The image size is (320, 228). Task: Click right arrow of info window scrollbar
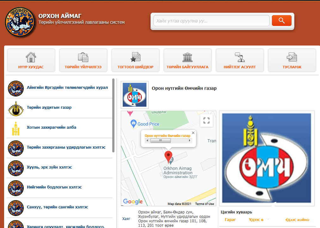tap(189, 140)
